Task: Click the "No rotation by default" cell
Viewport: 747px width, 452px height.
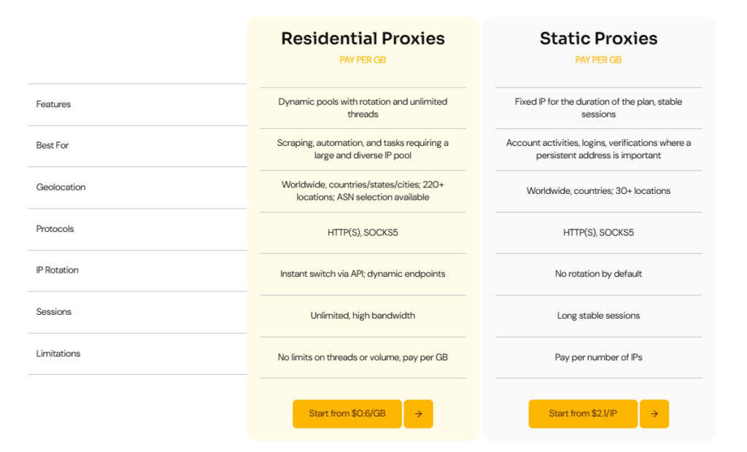Action: [x=598, y=274]
